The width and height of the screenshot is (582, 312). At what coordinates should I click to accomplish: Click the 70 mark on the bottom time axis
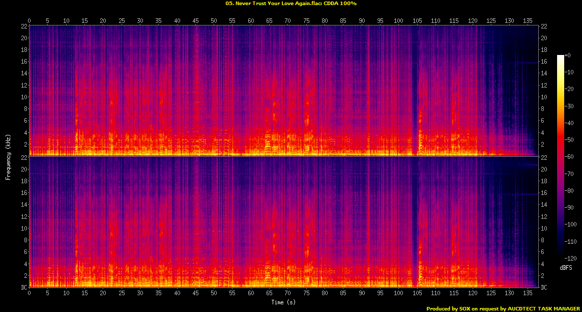point(288,293)
